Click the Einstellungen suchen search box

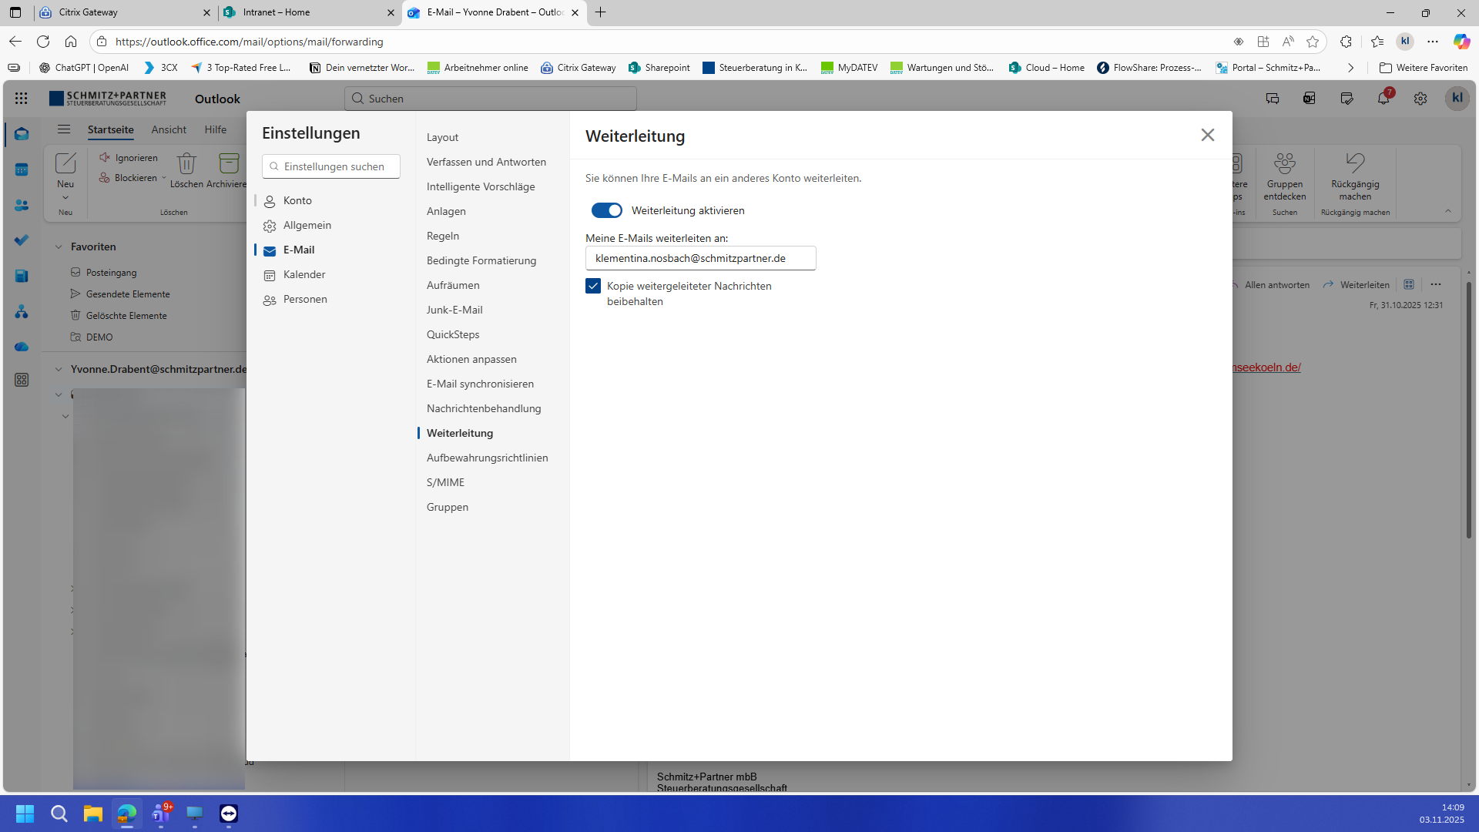[331, 166]
